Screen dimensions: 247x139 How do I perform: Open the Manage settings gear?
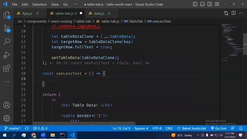click(x=7, y=118)
